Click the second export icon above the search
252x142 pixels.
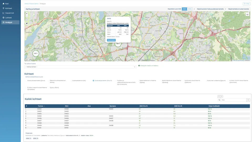pos(221,96)
